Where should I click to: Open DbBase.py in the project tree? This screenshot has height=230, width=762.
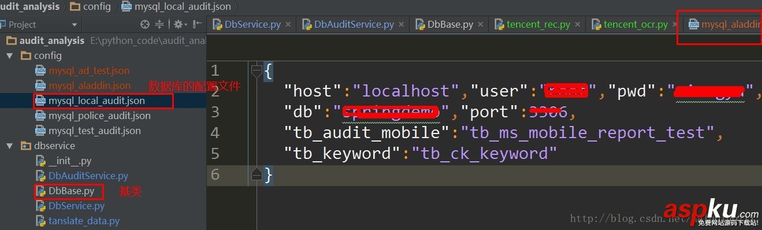(x=71, y=191)
